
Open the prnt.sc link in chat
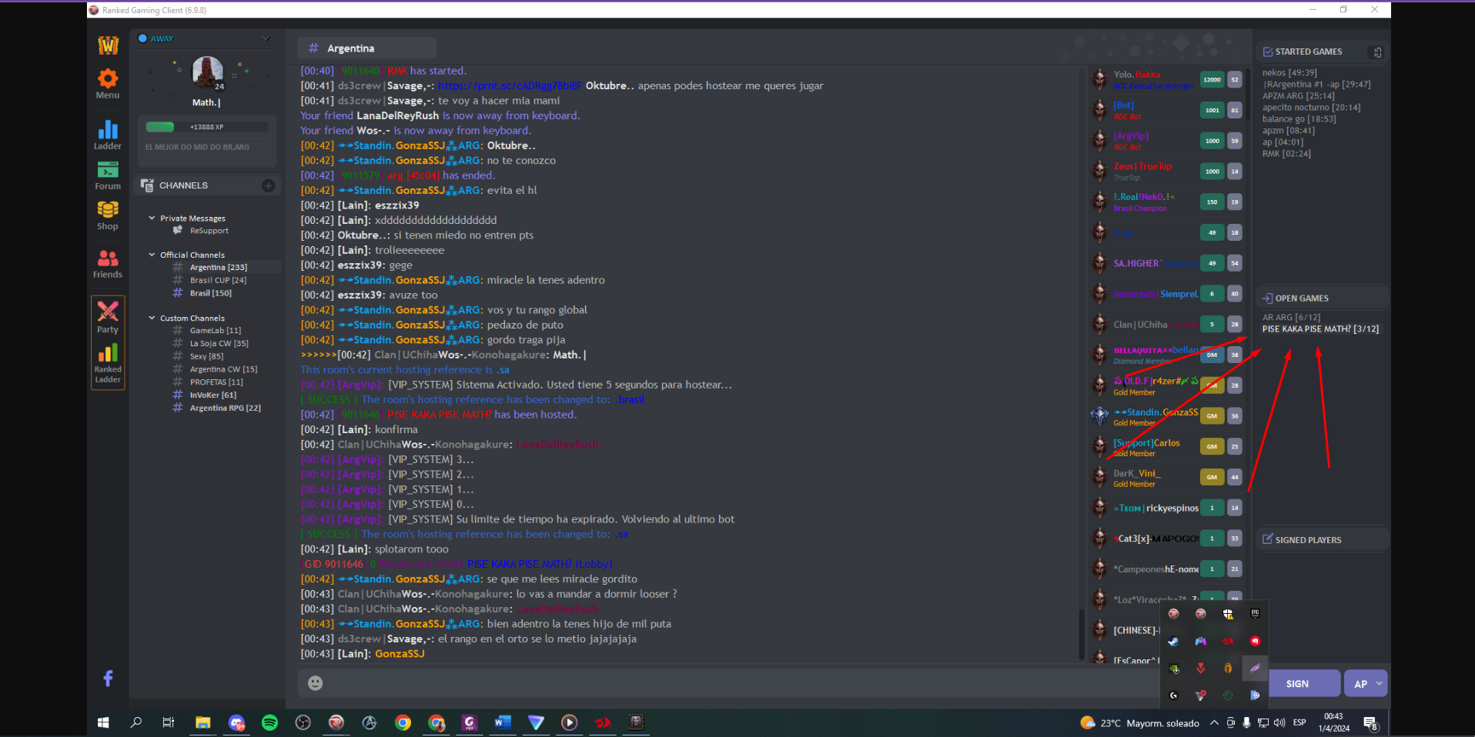pyautogui.click(x=510, y=86)
